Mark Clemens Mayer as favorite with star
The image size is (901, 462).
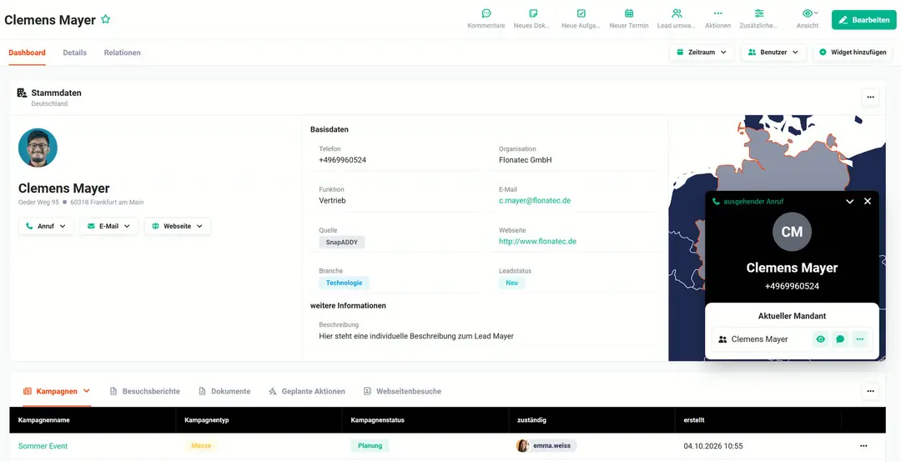pyautogui.click(x=106, y=19)
